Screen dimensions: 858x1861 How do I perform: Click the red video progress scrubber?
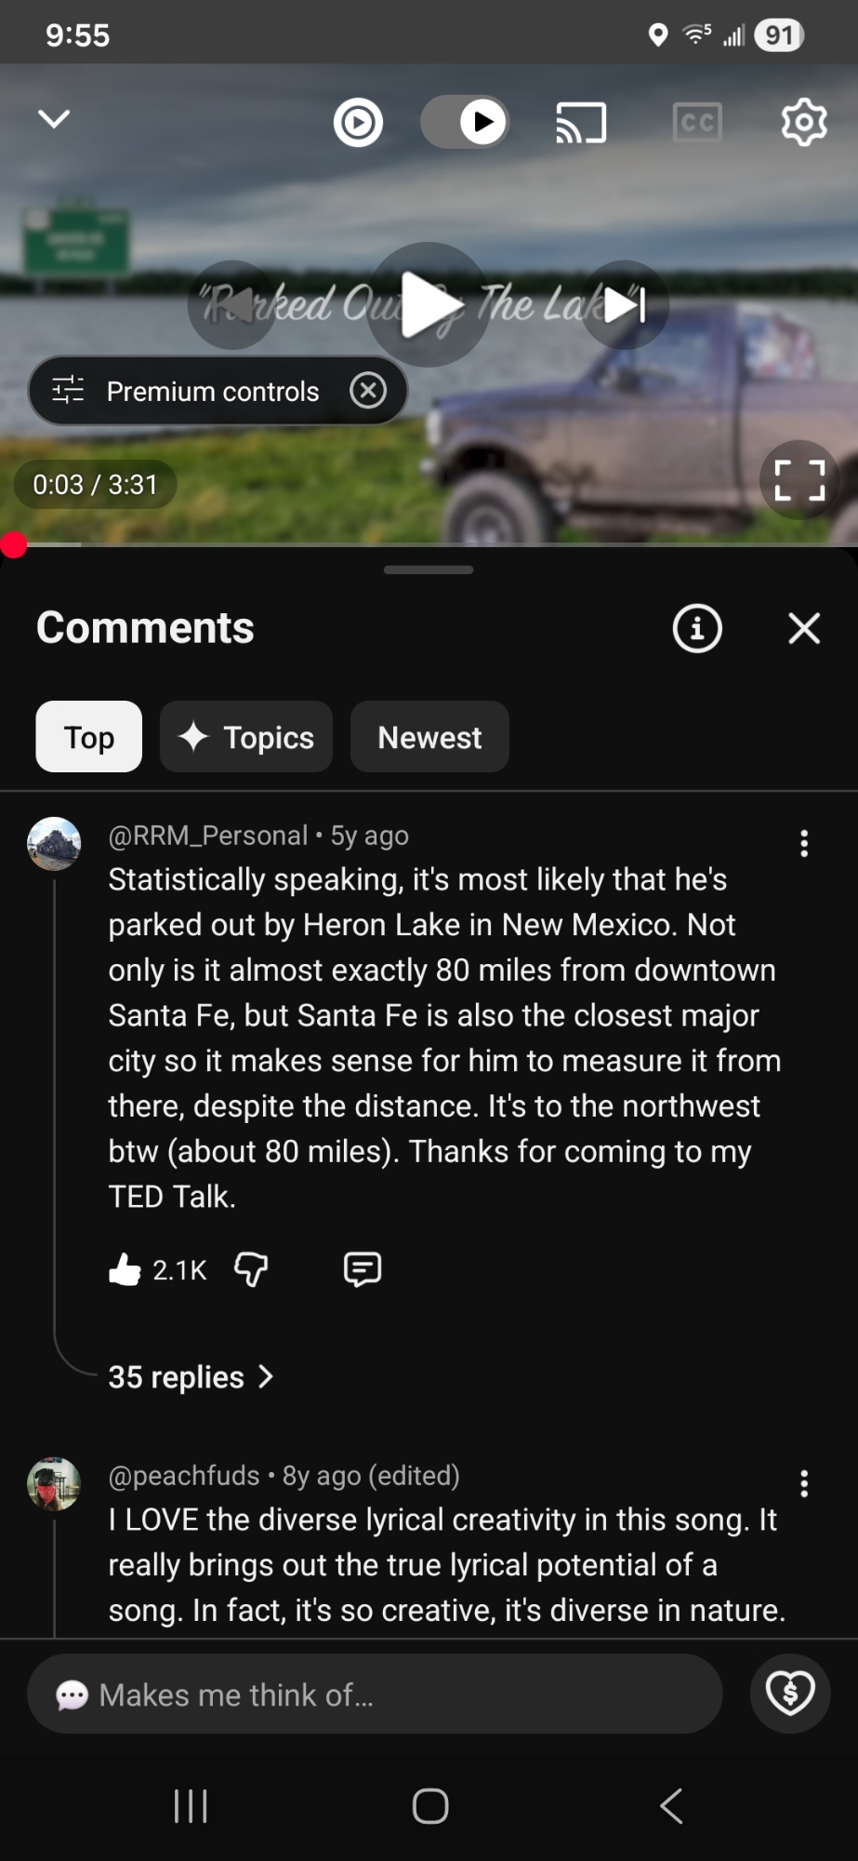[13, 544]
